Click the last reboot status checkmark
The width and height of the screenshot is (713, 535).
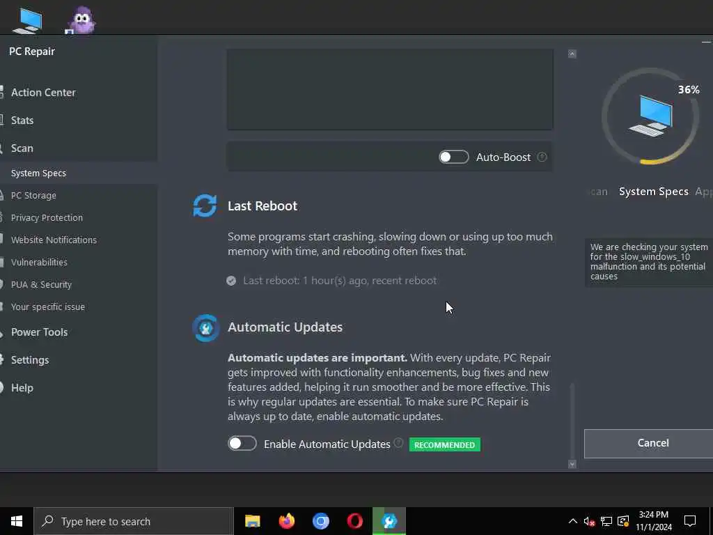(231, 281)
